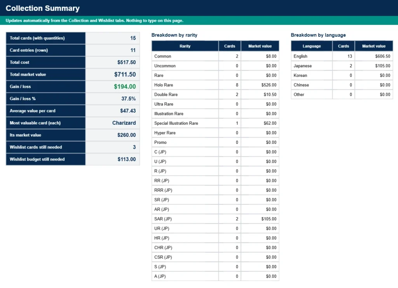Select the Common rarity row label
The width and height of the screenshot is (398, 288).
[x=163, y=56]
